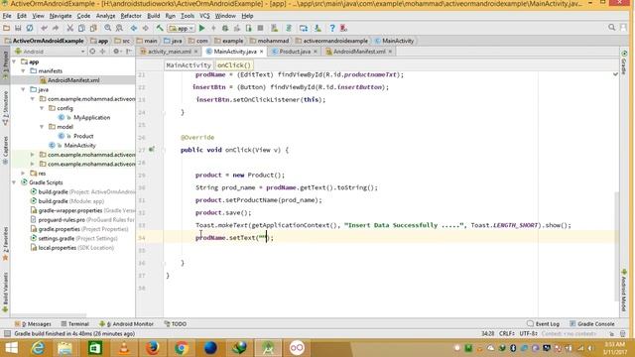Select MyApplication class in project tree

tap(91, 117)
